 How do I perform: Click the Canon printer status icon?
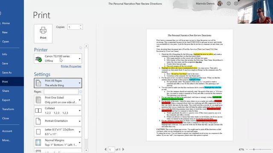(38, 59)
